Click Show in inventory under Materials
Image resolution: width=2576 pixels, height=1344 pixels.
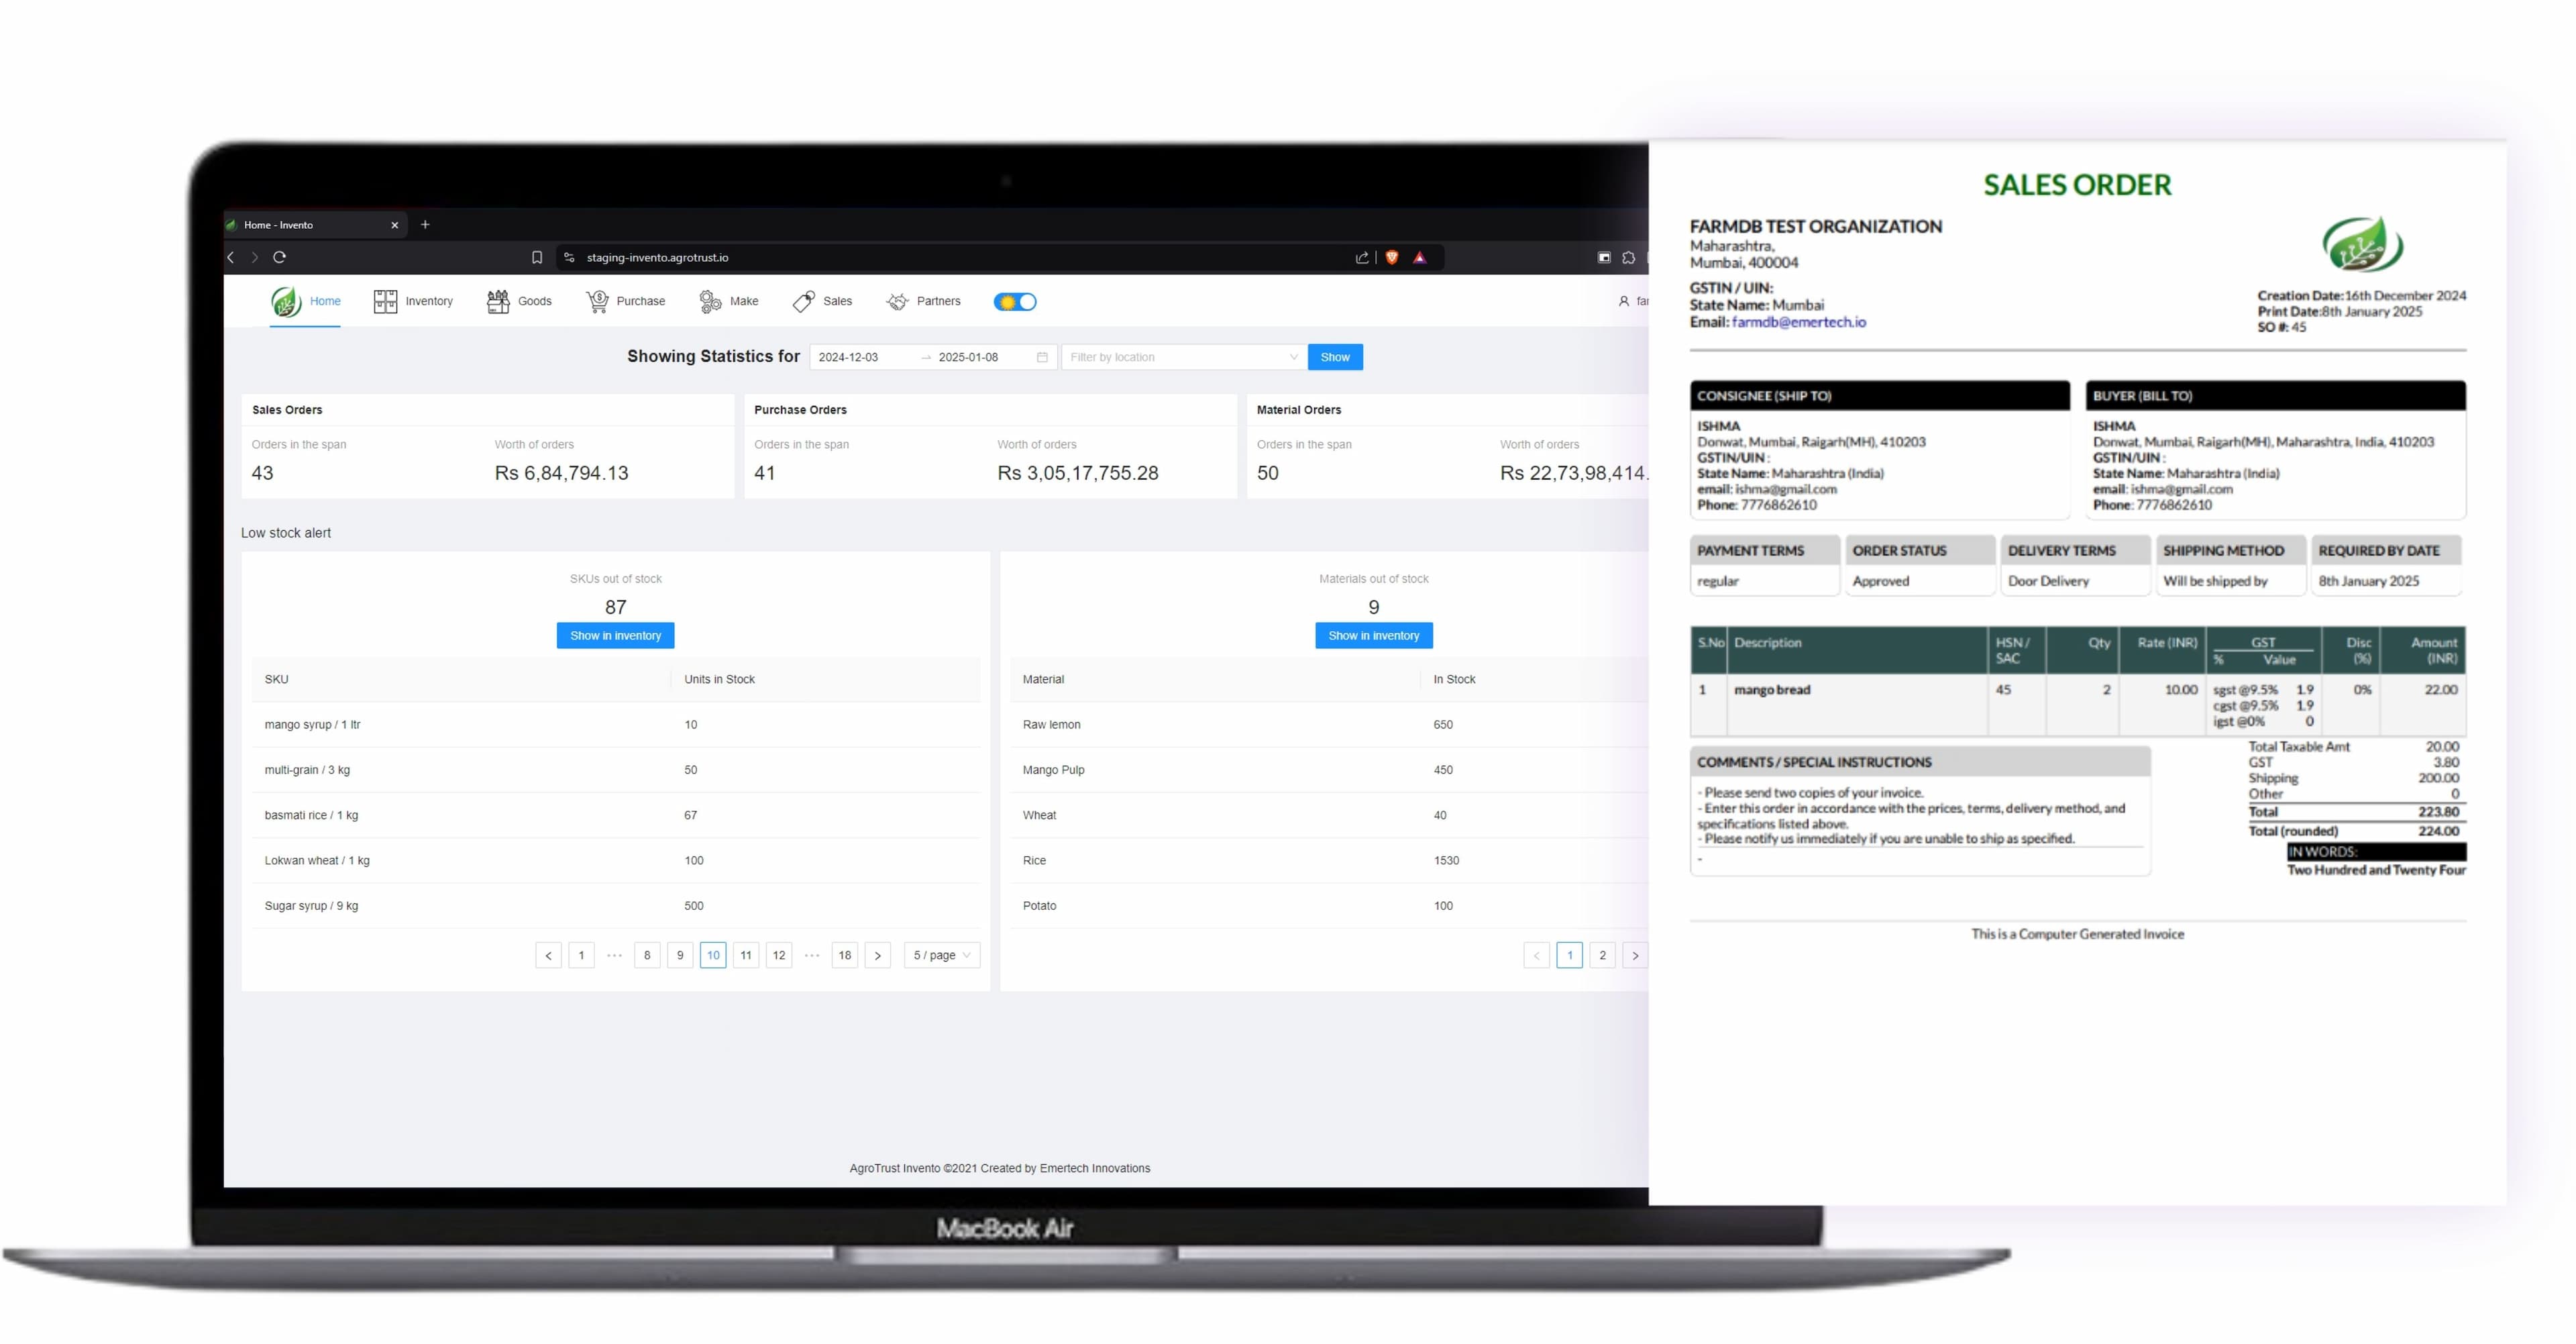click(1374, 635)
